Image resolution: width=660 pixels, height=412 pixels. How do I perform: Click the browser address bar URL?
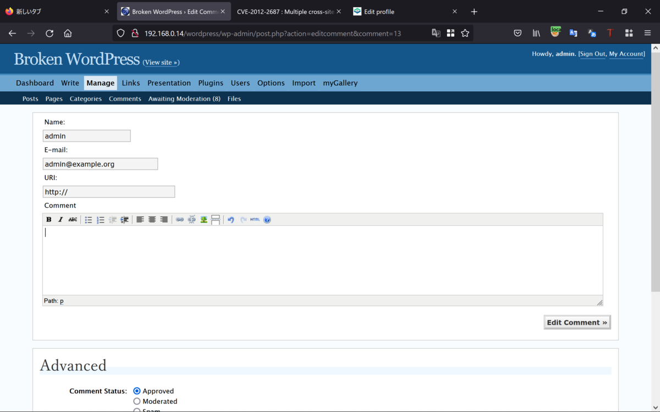tap(272, 34)
